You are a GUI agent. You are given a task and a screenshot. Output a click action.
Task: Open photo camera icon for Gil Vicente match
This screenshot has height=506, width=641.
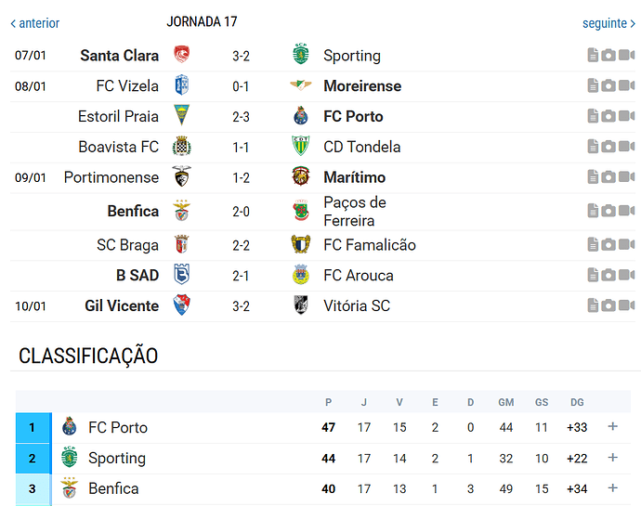(608, 305)
